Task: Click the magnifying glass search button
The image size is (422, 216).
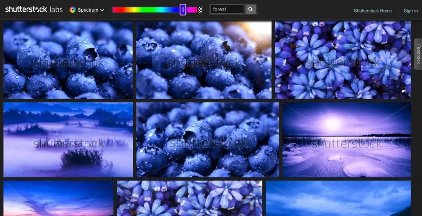Action: [250, 9]
